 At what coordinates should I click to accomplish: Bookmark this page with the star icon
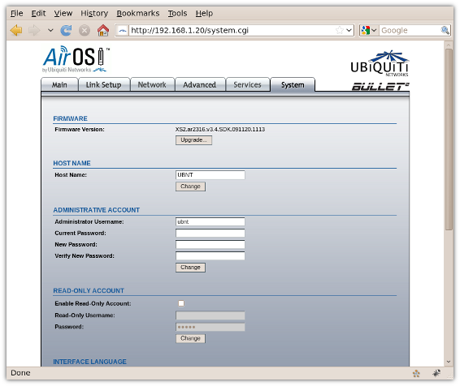(x=339, y=30)
